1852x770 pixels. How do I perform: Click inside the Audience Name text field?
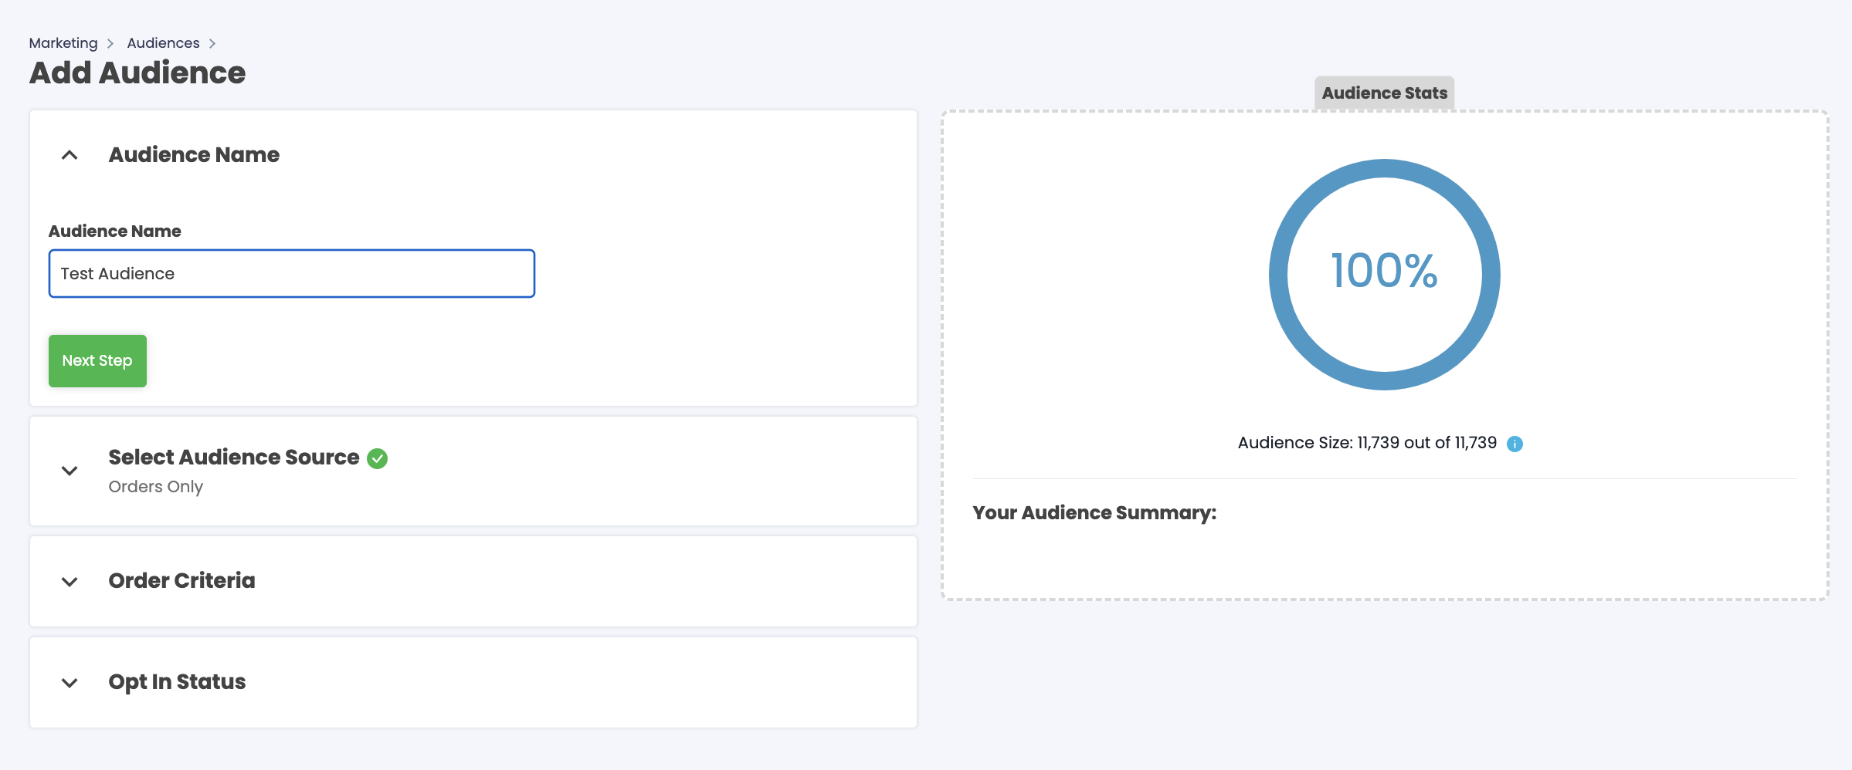pos(291,273)
